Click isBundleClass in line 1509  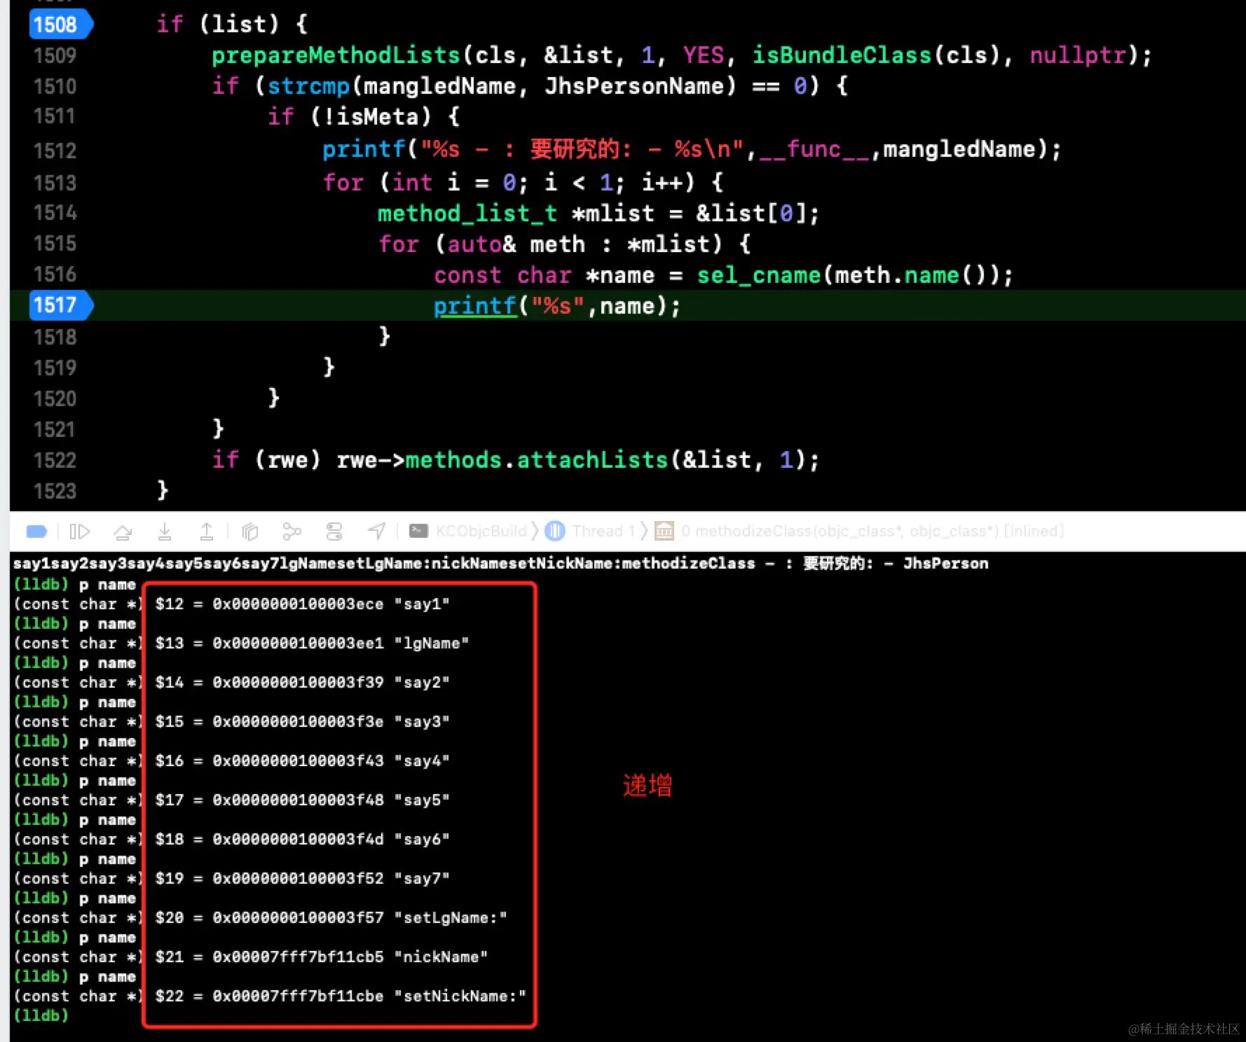coord(842,55)
